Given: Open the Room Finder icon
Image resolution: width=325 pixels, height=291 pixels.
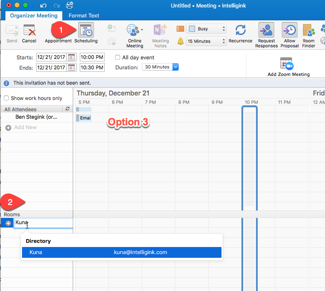Looking at the screenshot, I should [x=309, y=30].
